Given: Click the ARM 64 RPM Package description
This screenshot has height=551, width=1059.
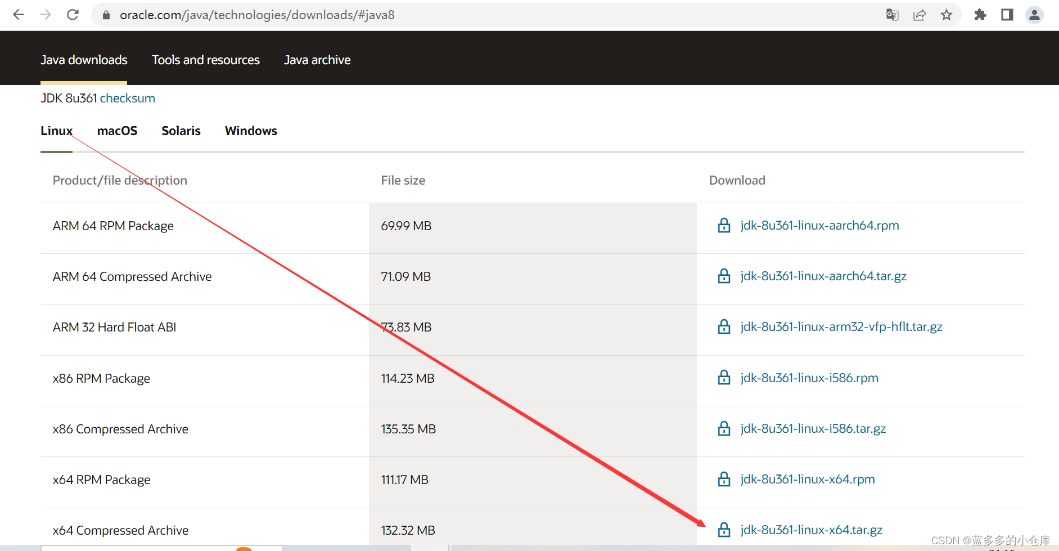Looking at the screenshot, I should [x=113, y=226].
